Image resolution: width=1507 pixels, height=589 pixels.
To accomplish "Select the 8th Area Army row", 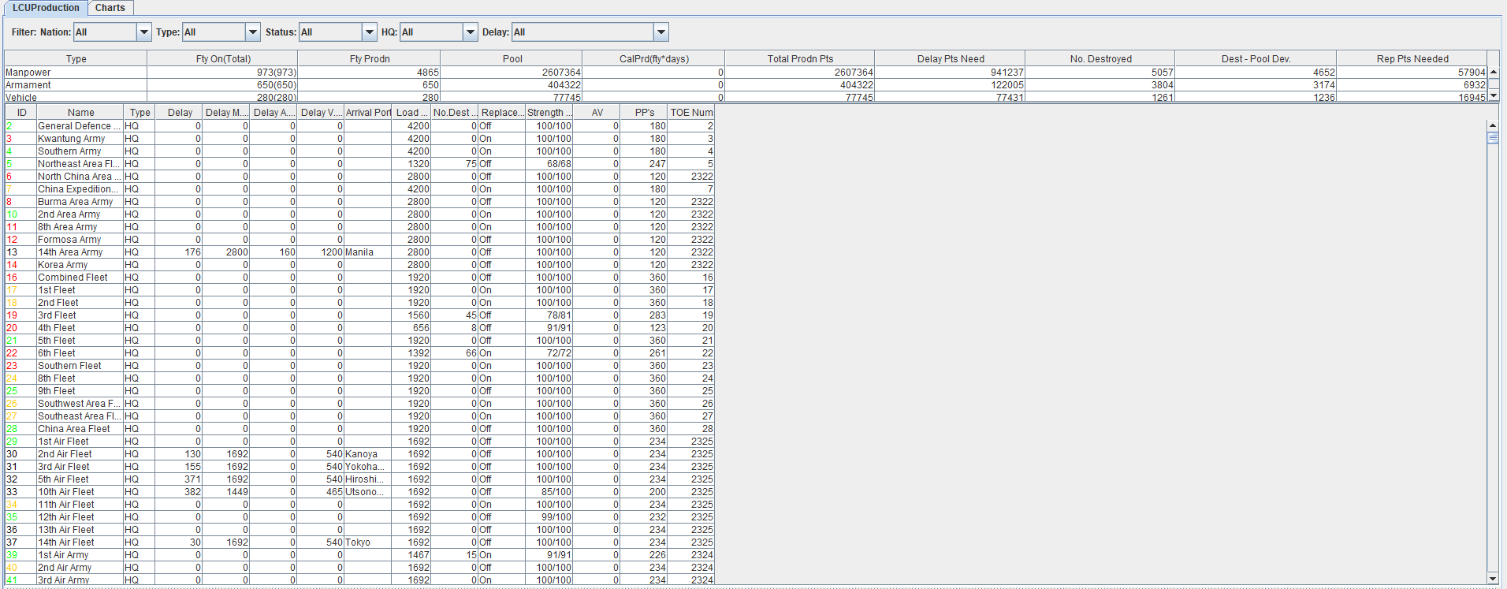I will click(x=359, y=227).
